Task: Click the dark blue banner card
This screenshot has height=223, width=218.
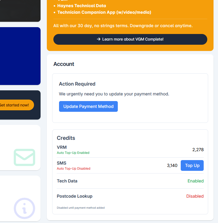Action: tap(20, 56)
